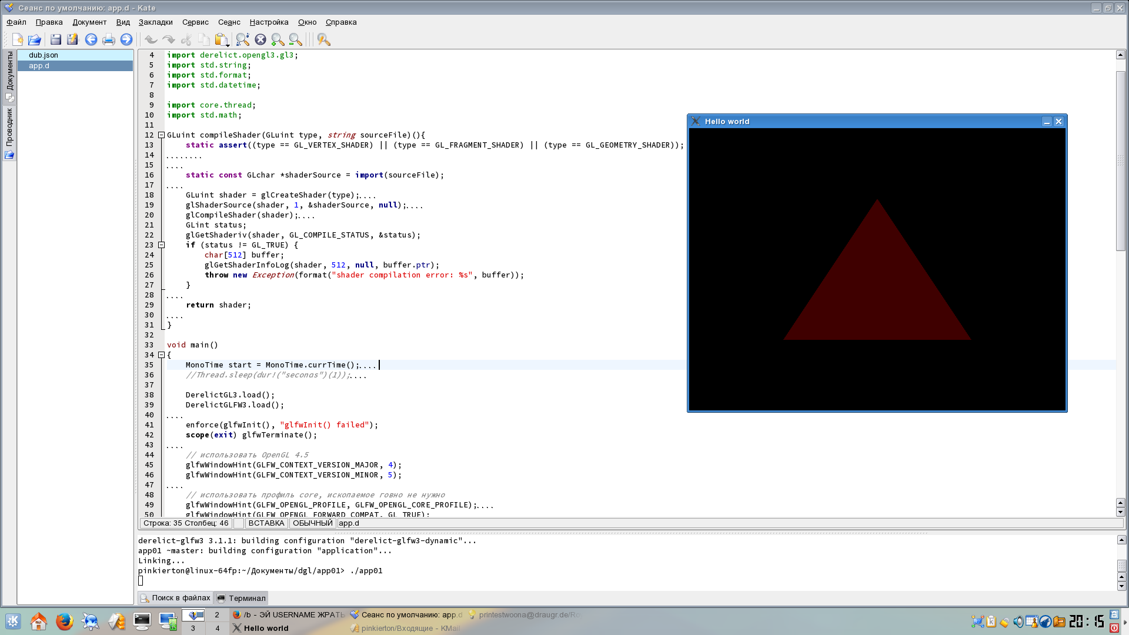
Task: Save the document with floppy icon
Action: 56,39
